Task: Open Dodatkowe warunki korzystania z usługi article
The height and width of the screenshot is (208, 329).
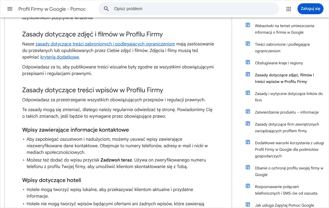Action: 290,149
